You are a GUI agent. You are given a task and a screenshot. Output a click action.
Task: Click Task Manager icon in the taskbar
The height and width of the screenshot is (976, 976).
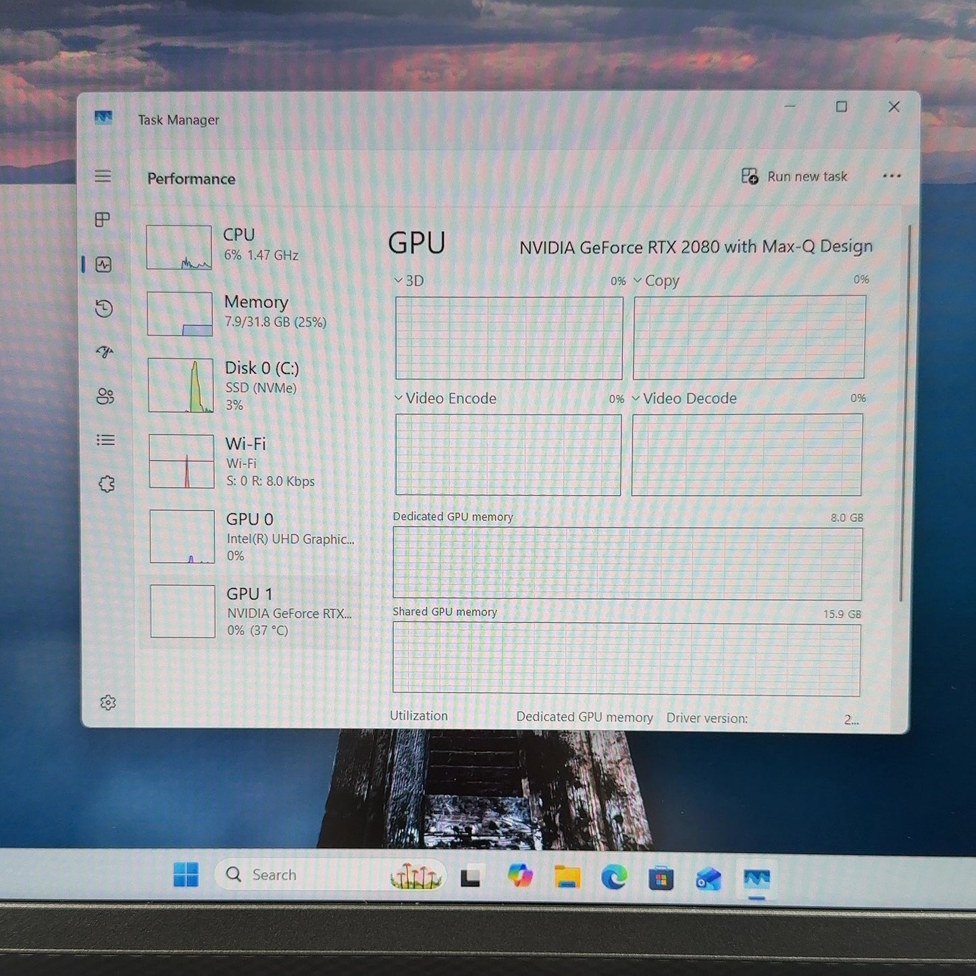click(756, 879)
